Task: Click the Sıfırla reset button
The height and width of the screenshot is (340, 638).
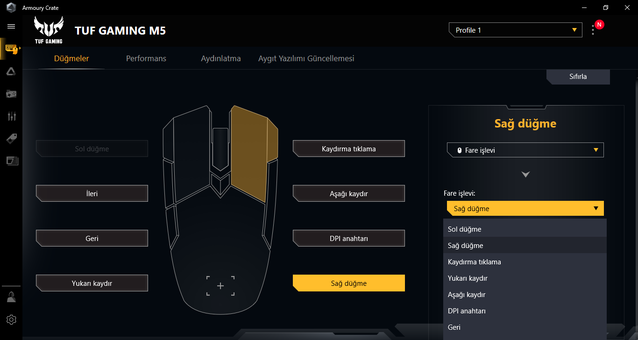Action: point(578,77)
